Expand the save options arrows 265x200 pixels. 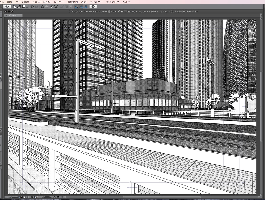[27, 7]
